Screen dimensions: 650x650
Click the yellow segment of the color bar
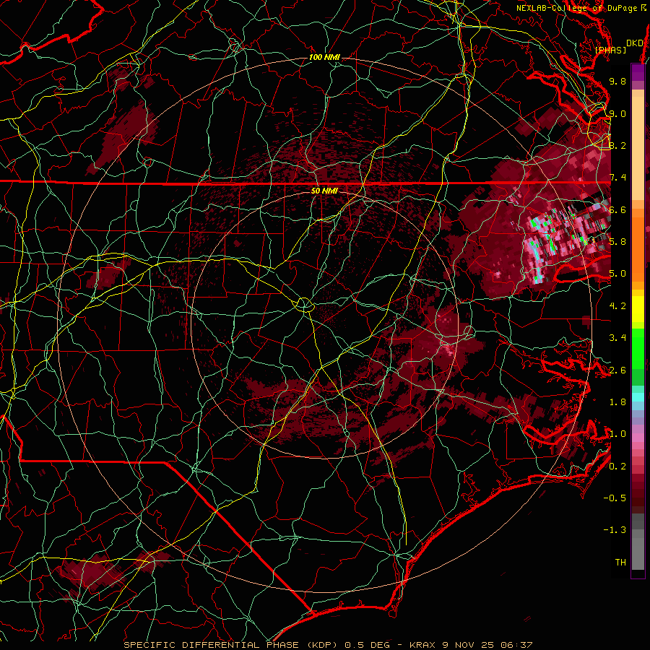click(x=638, y=309)
